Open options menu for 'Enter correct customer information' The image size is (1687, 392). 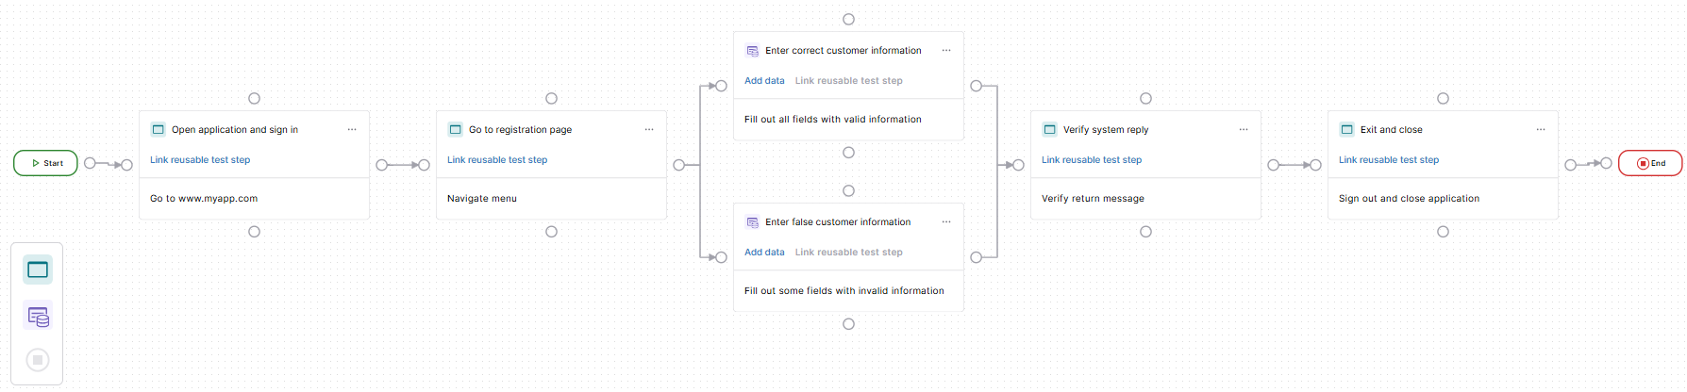[946, 51]
